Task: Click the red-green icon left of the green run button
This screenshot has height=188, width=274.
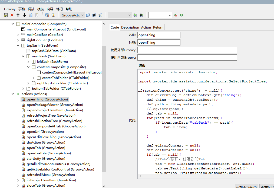Action: 175,15
